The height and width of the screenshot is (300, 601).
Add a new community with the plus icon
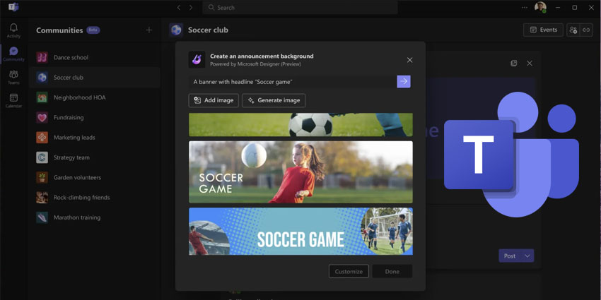click(149, 30)
